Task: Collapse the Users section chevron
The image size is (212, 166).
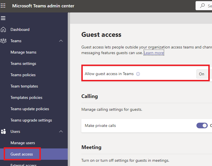Action: coord(61,131)
